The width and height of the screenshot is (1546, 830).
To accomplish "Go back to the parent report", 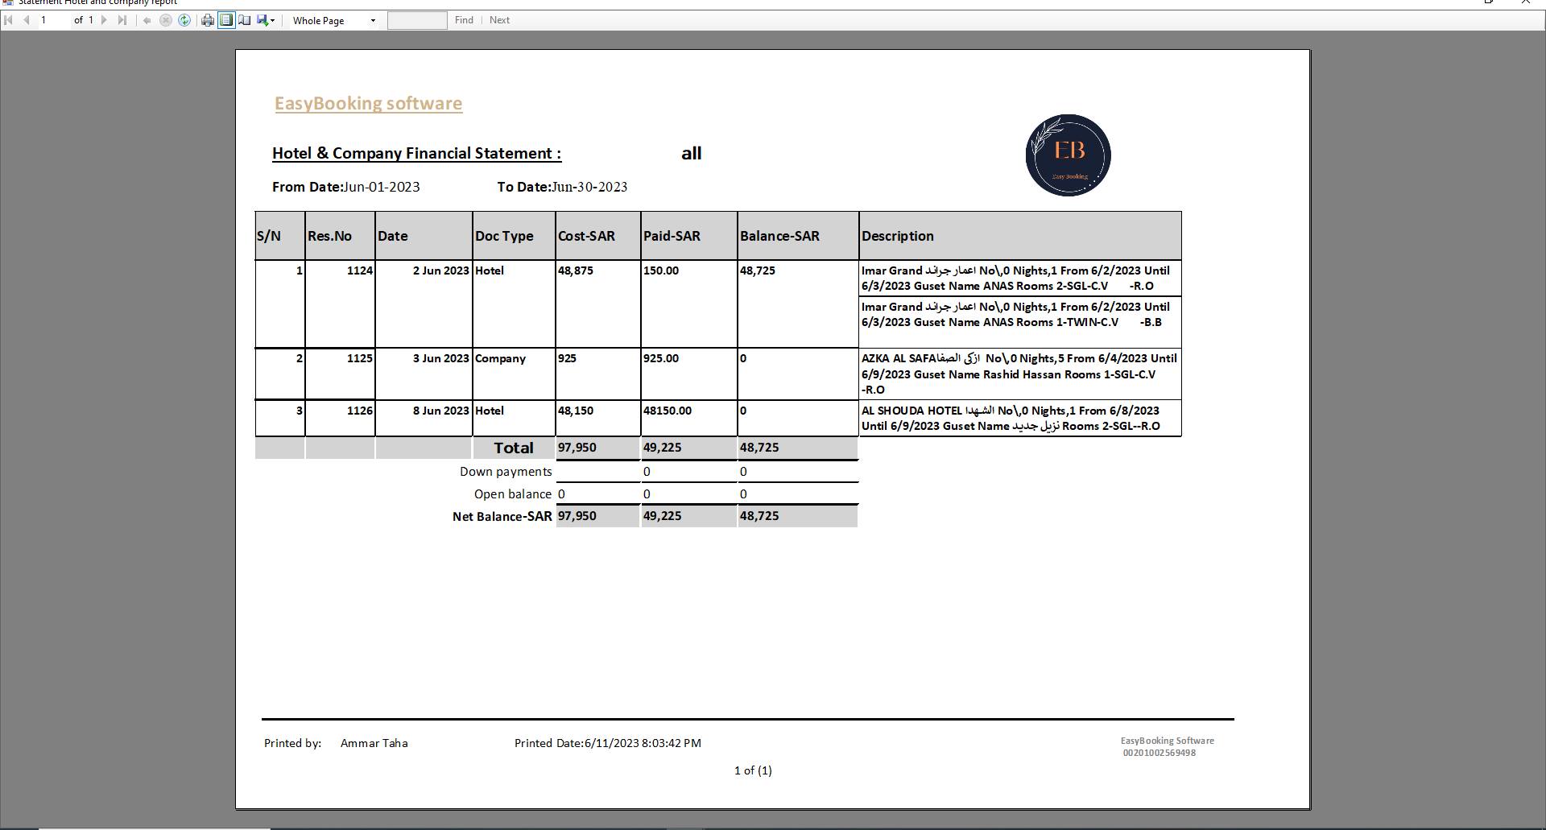I will pyautogui.click(x=147, y=20).
